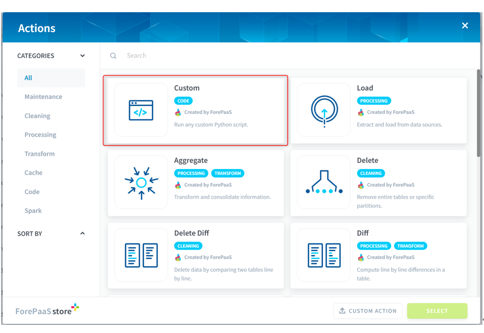Click the TRANSFORM tag on Diff card
484x333 pixels.
pyautogui.click(x=411, y=246)
